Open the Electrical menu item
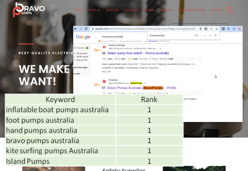Screen dimensions: 248x171 [x=112, y=10]
